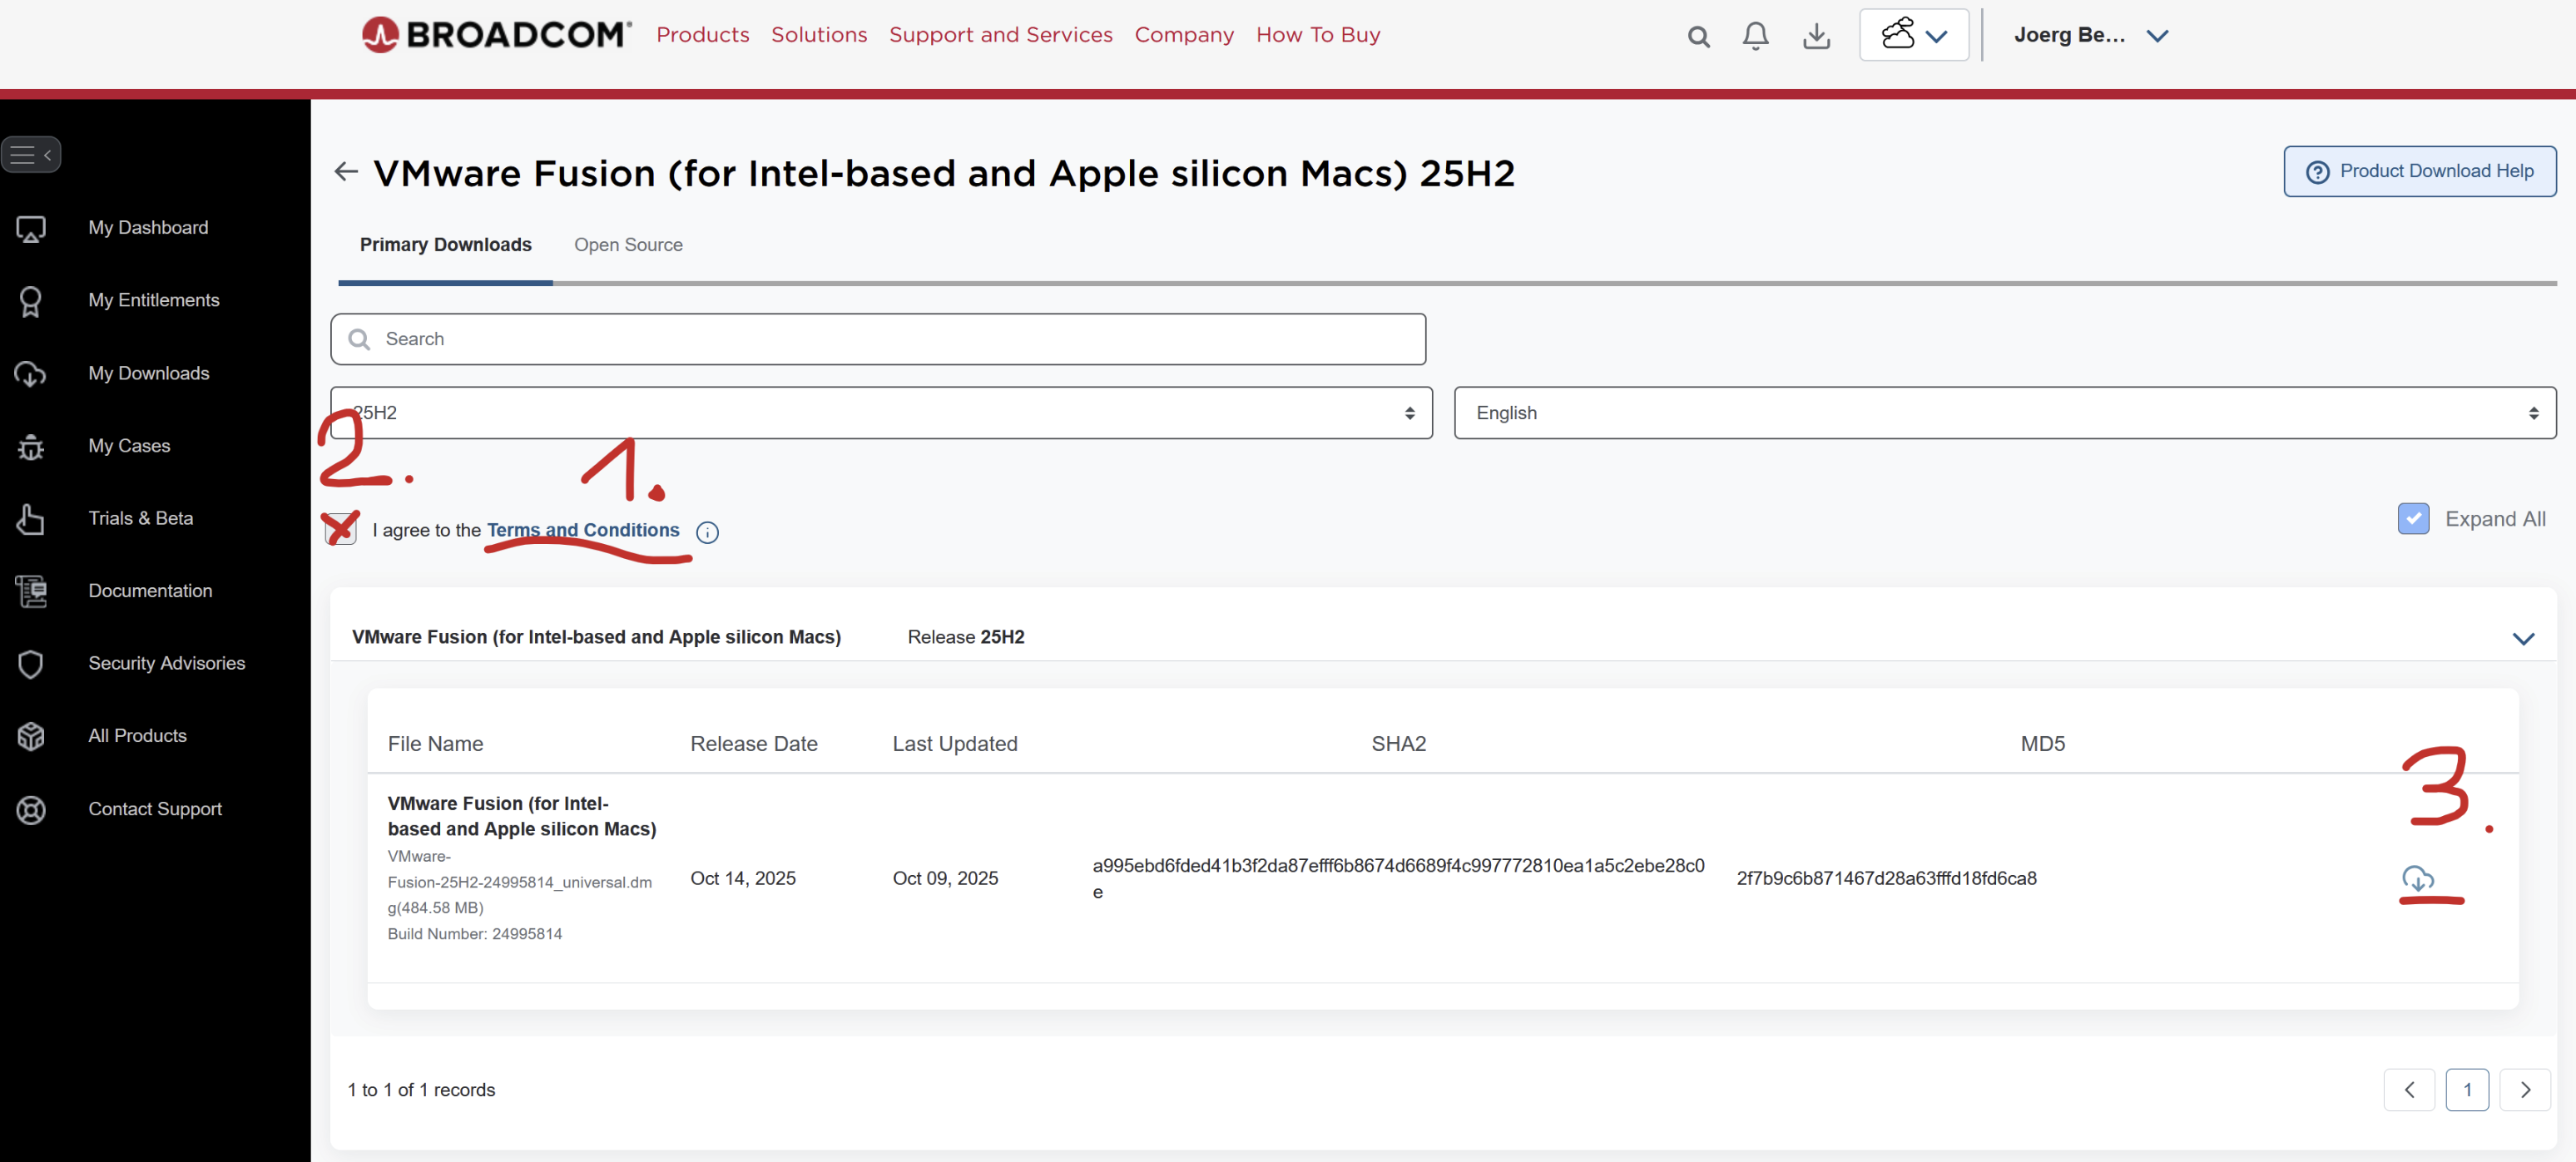Viewport: 2576px width, 1162px height.
Task: Open the Products menu
Action: click(702, 35)
